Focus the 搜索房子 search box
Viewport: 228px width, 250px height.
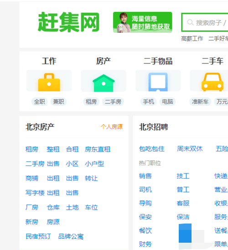coord(205,22)
